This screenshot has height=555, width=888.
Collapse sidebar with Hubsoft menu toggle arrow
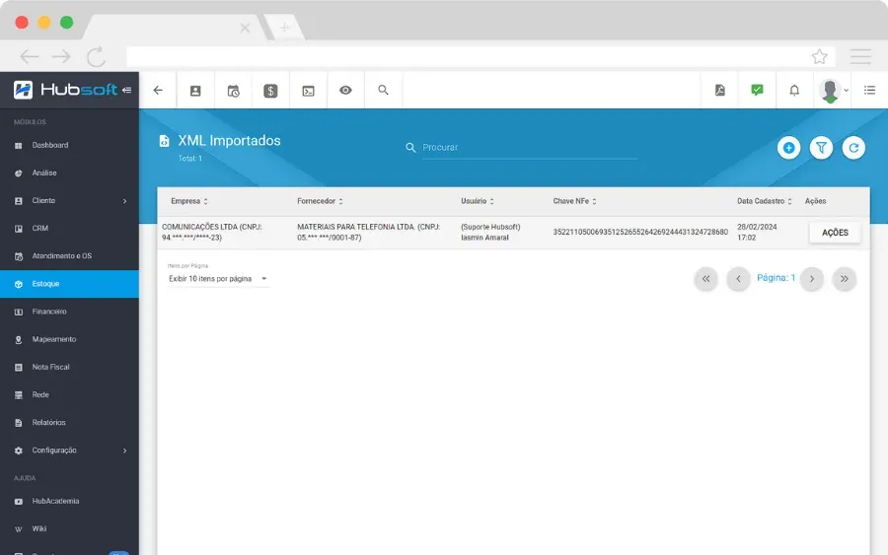(x=127, y=90)
